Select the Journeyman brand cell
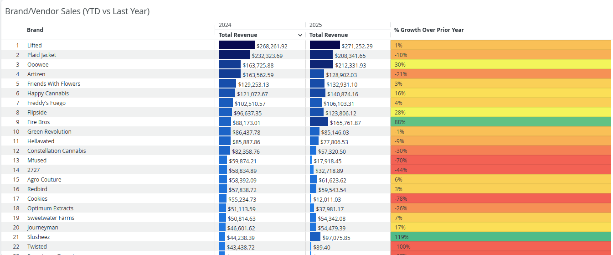Image resolution: width=613 pixels, height=255 pixels. [118, 227]
